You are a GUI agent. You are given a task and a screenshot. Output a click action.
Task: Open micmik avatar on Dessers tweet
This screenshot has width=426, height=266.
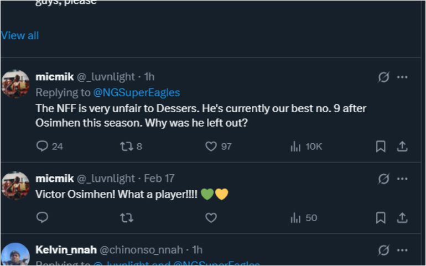click(15, 84)
